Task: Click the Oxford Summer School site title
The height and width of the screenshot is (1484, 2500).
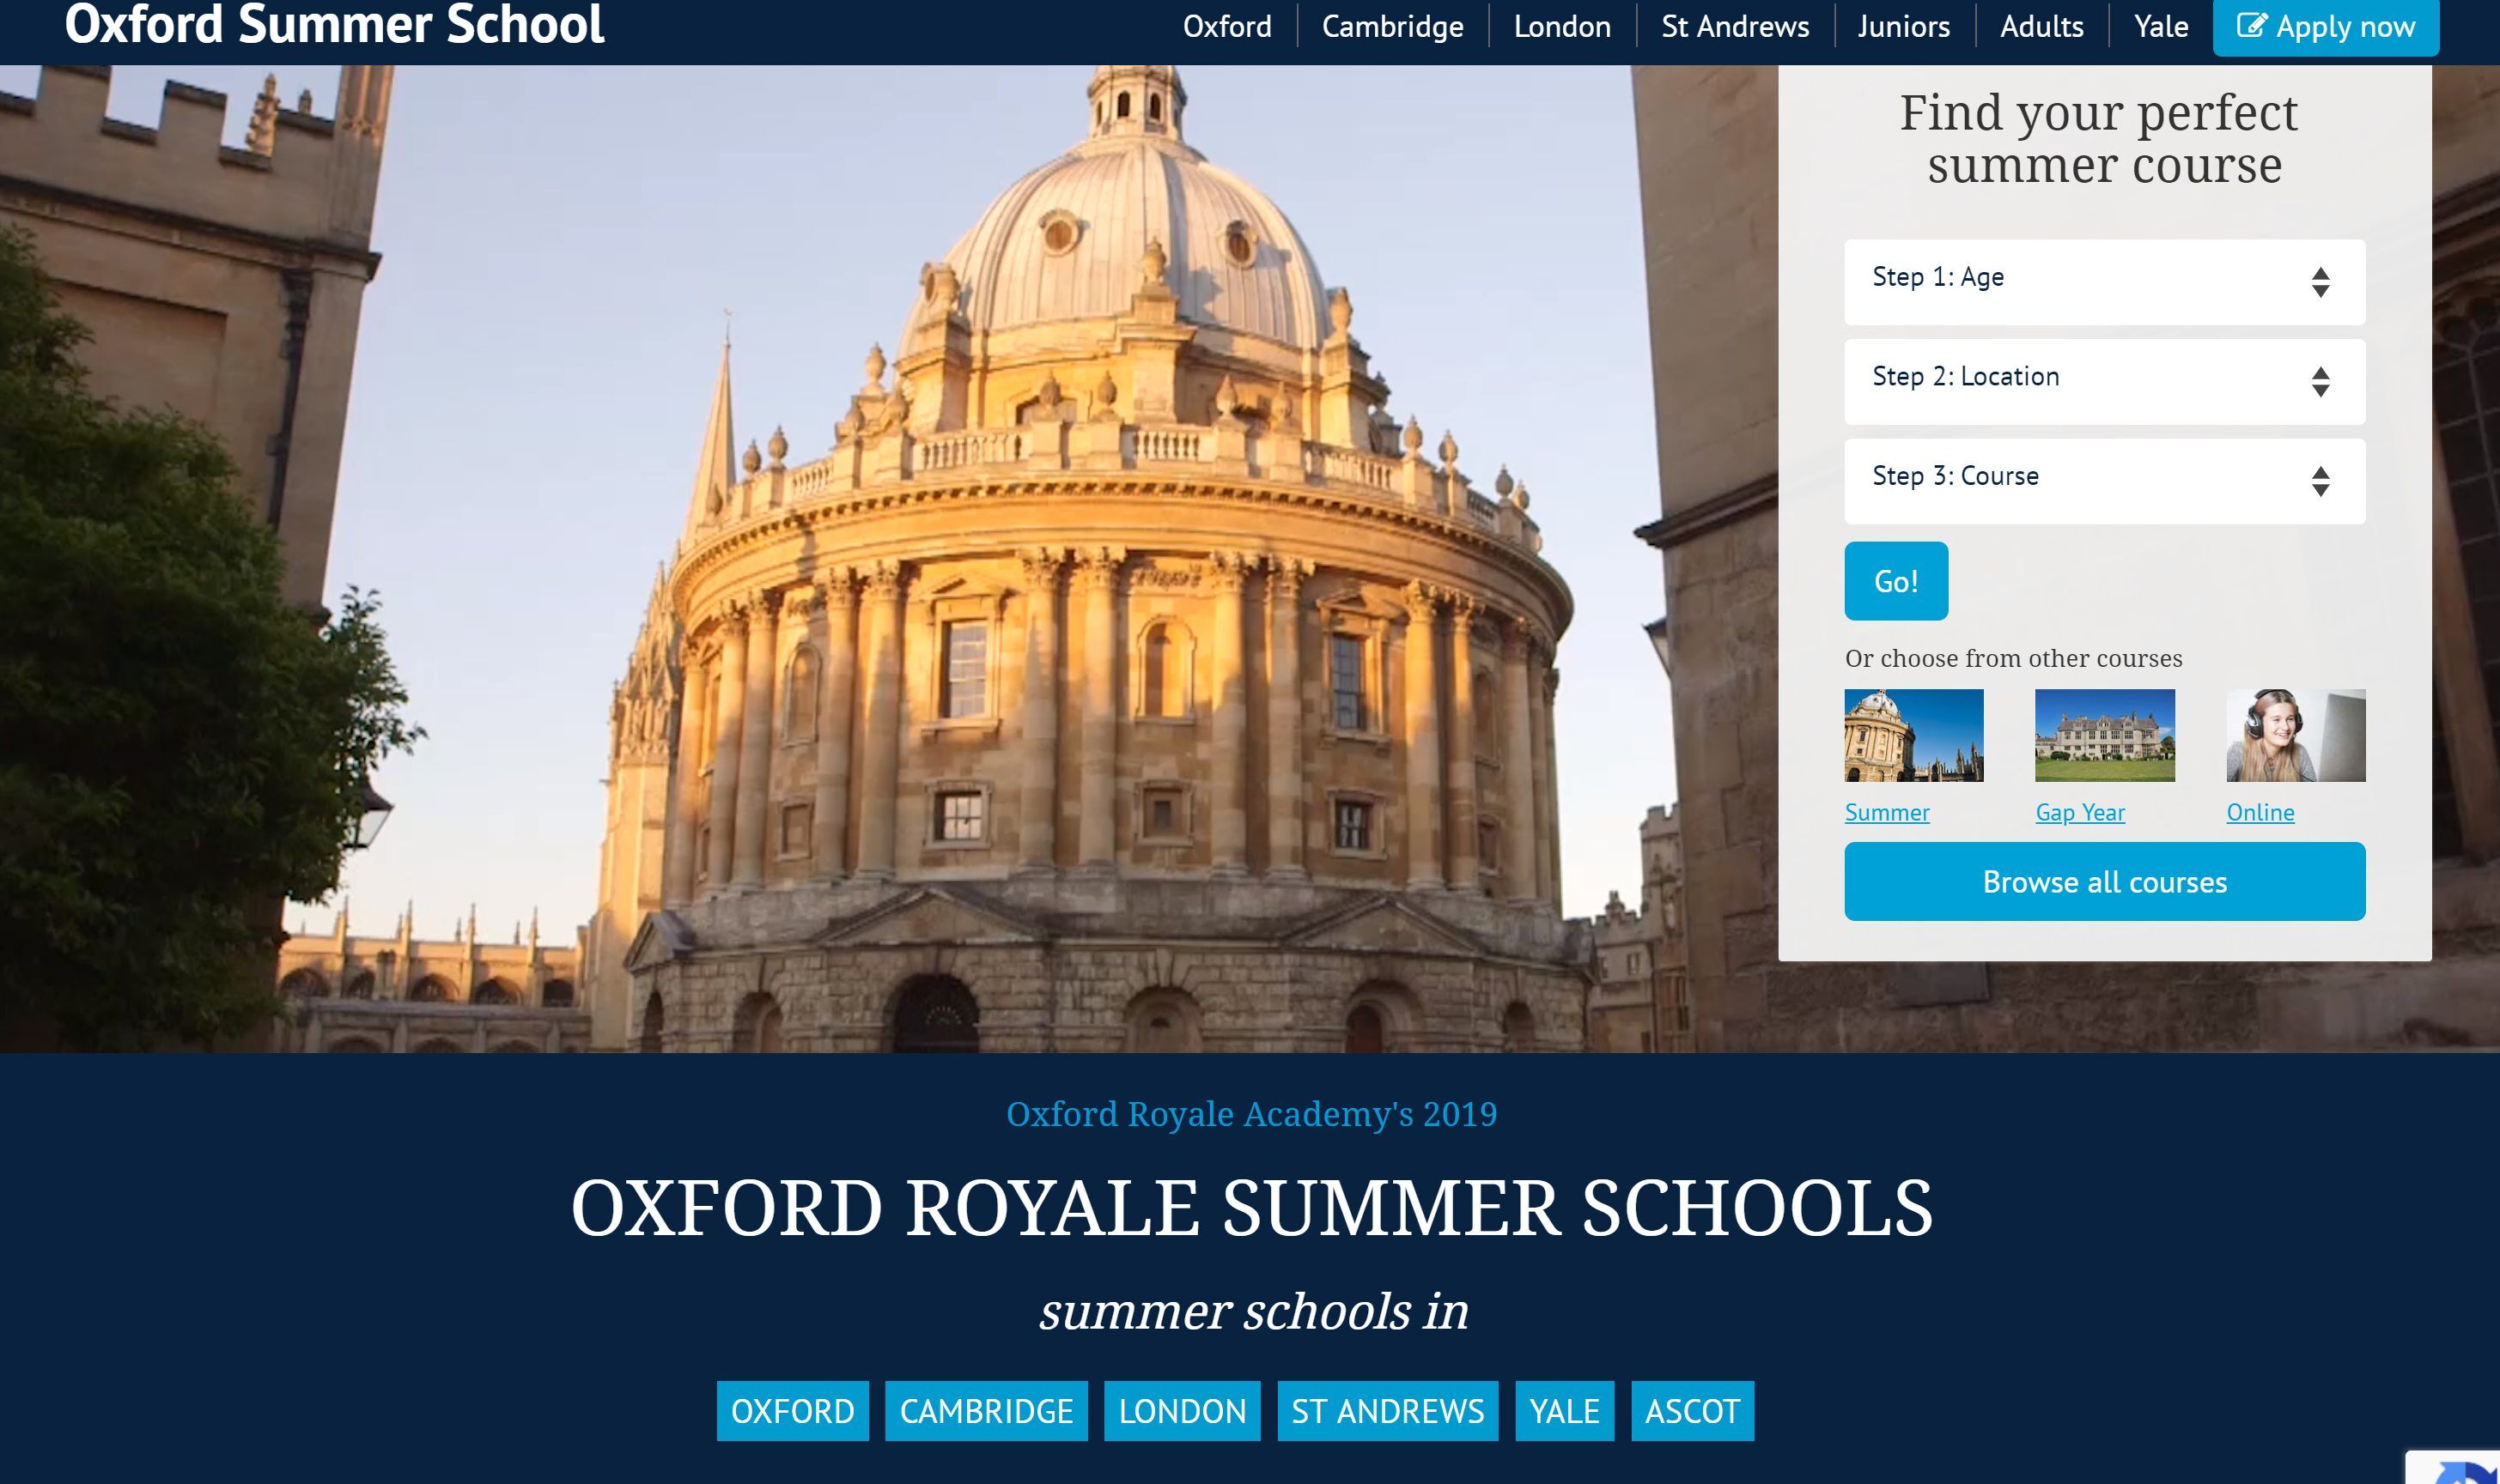Action: click(x=334, y=24)
